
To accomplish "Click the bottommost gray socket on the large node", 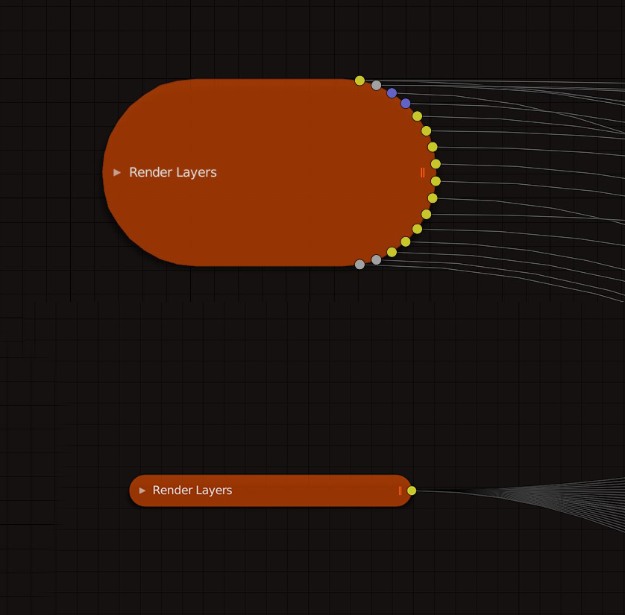I will tap(359, 265).
